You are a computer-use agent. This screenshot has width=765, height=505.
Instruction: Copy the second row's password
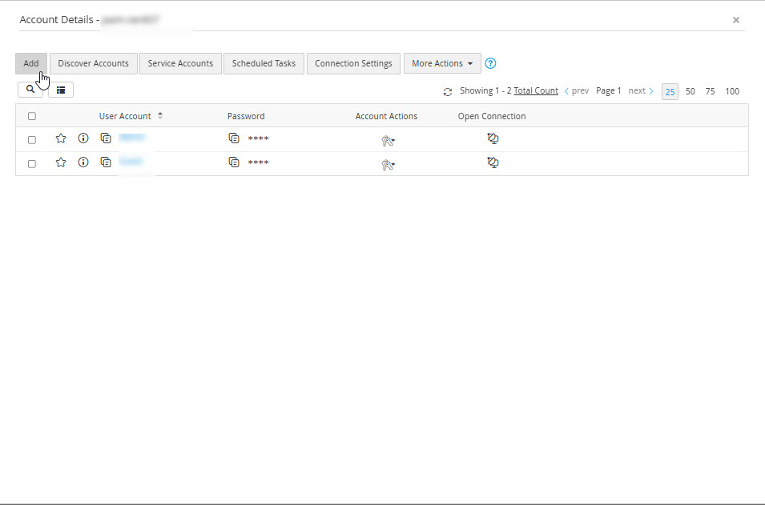(234, 162)
